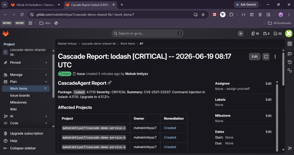Click the code brackets extension icon

point(243,15)
